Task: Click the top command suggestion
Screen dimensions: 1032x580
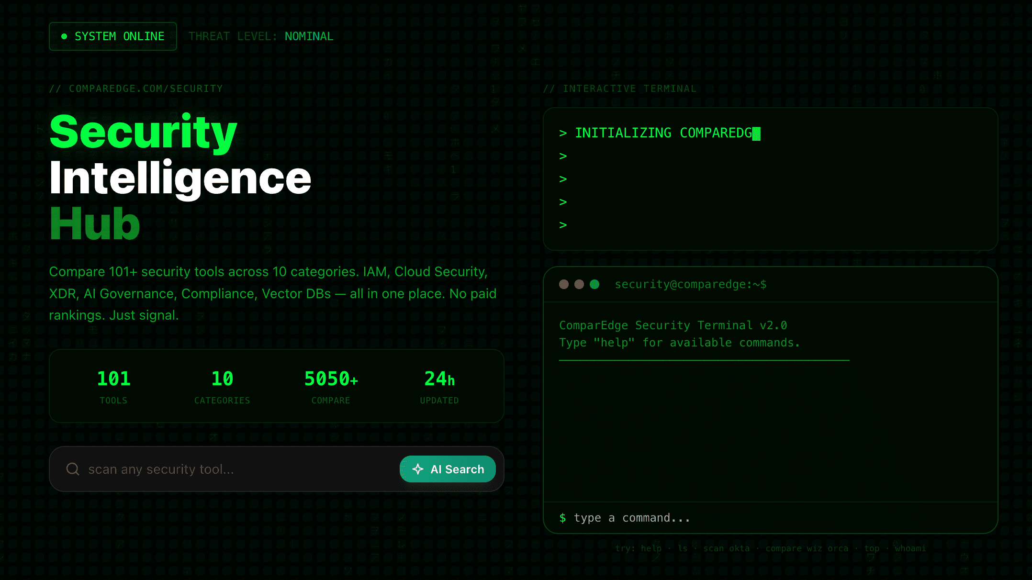Action: [872, 548]
